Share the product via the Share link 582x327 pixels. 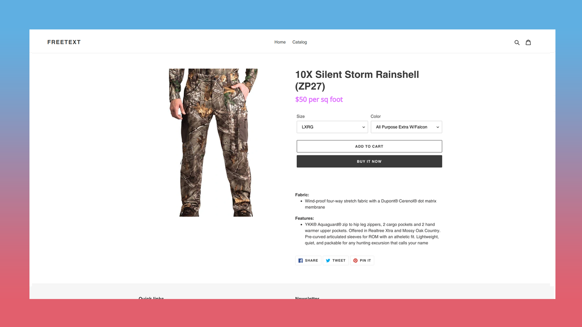tap(308, 261)
